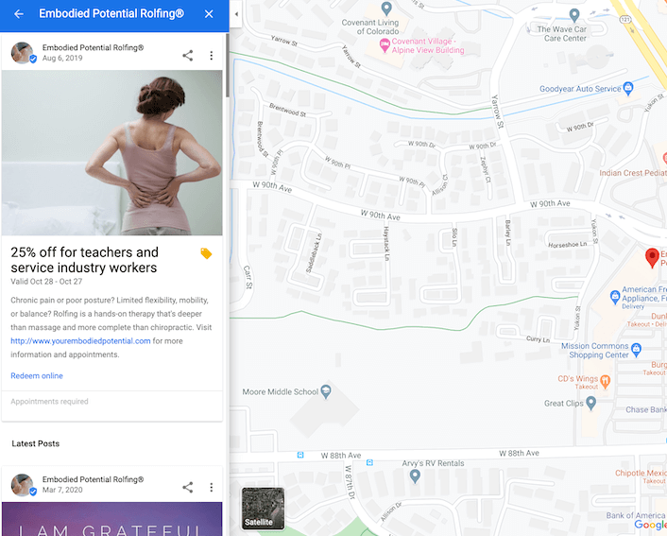Go back using the header arrow
This screenshot has height=536, width=667.
click(19, 14)
